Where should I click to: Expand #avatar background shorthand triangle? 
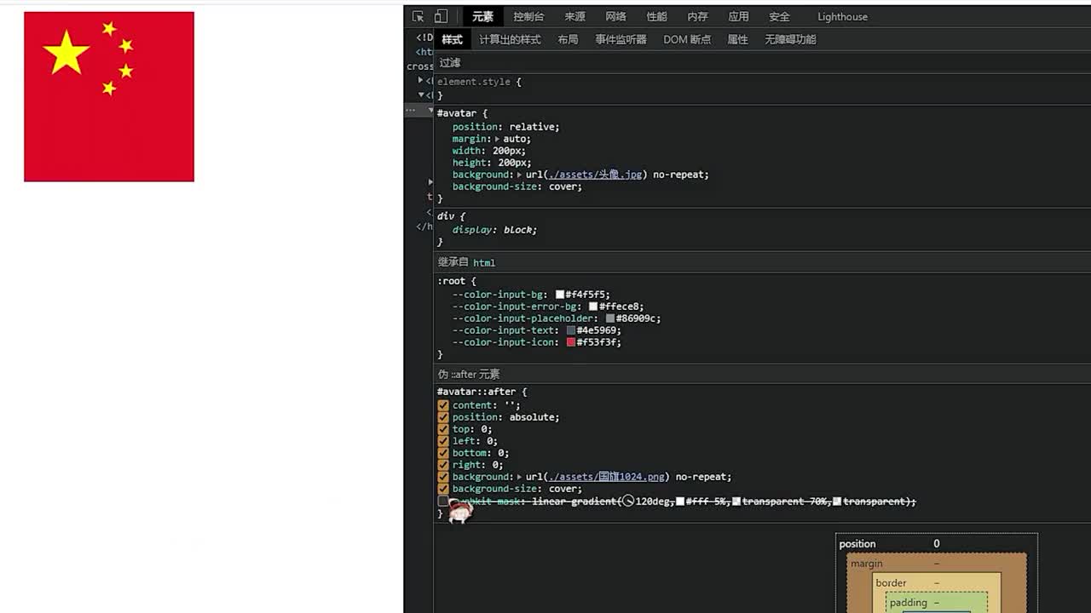point(519,175)
